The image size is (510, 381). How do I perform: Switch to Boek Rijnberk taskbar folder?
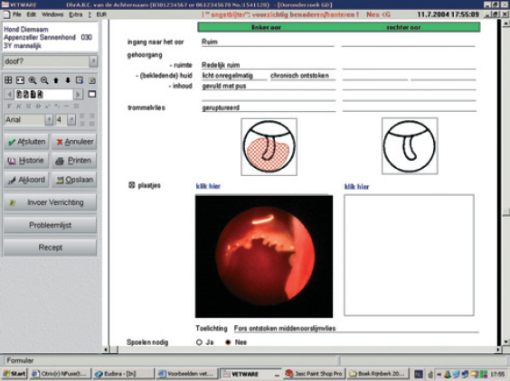coord(377,374)
